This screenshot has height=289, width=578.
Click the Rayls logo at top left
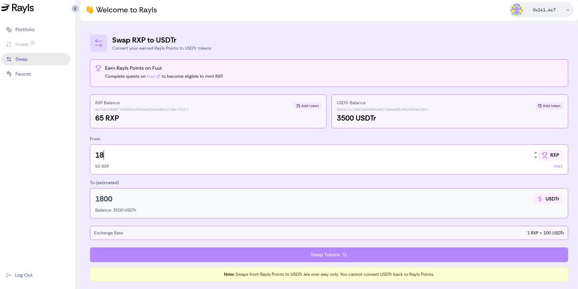17,8
